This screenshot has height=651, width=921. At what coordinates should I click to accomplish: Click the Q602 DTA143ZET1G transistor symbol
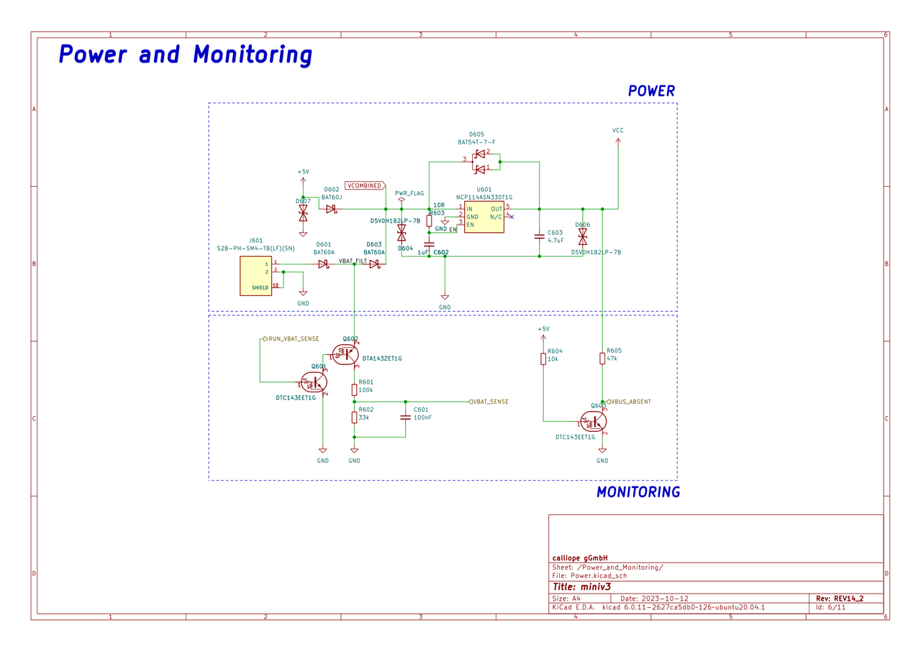346,354
